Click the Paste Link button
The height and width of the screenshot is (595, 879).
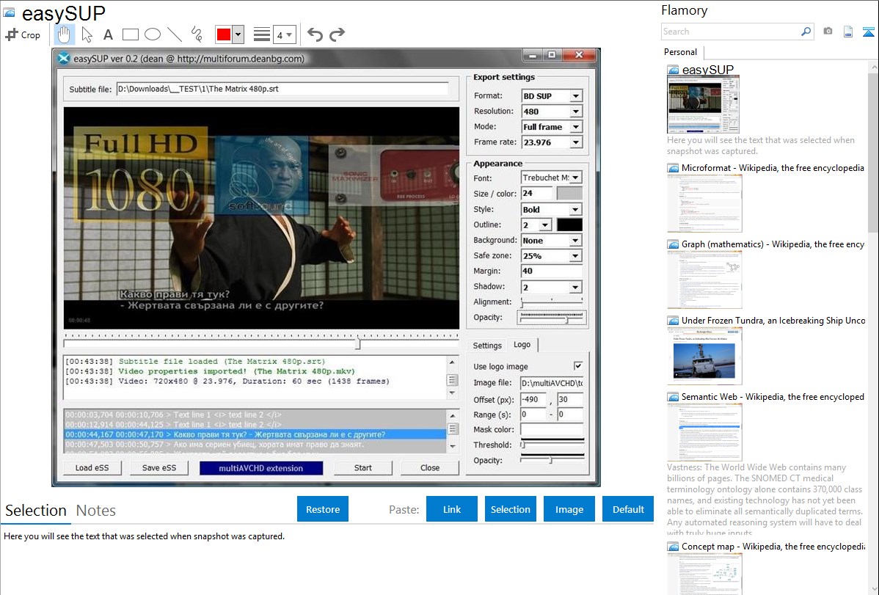tap(452, 509)
